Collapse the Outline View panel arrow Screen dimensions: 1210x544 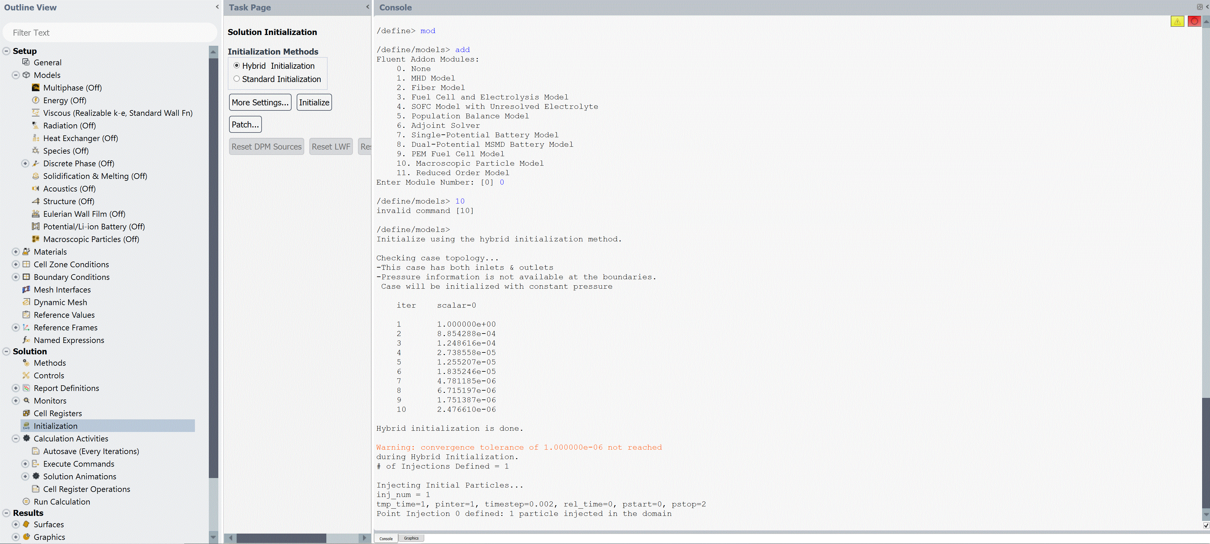click(217, 7)
